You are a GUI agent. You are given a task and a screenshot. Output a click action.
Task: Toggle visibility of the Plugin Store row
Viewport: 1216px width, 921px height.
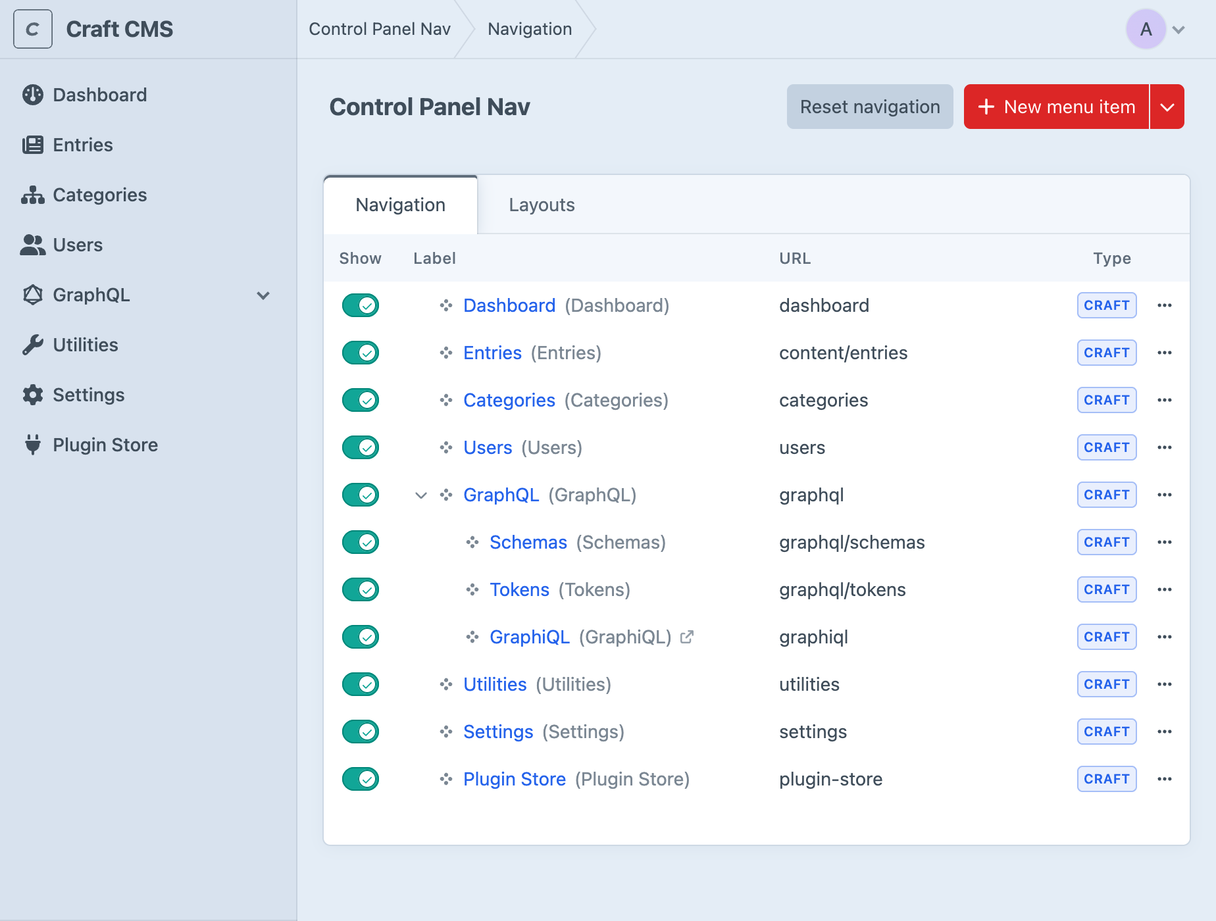tap(361, 779)
